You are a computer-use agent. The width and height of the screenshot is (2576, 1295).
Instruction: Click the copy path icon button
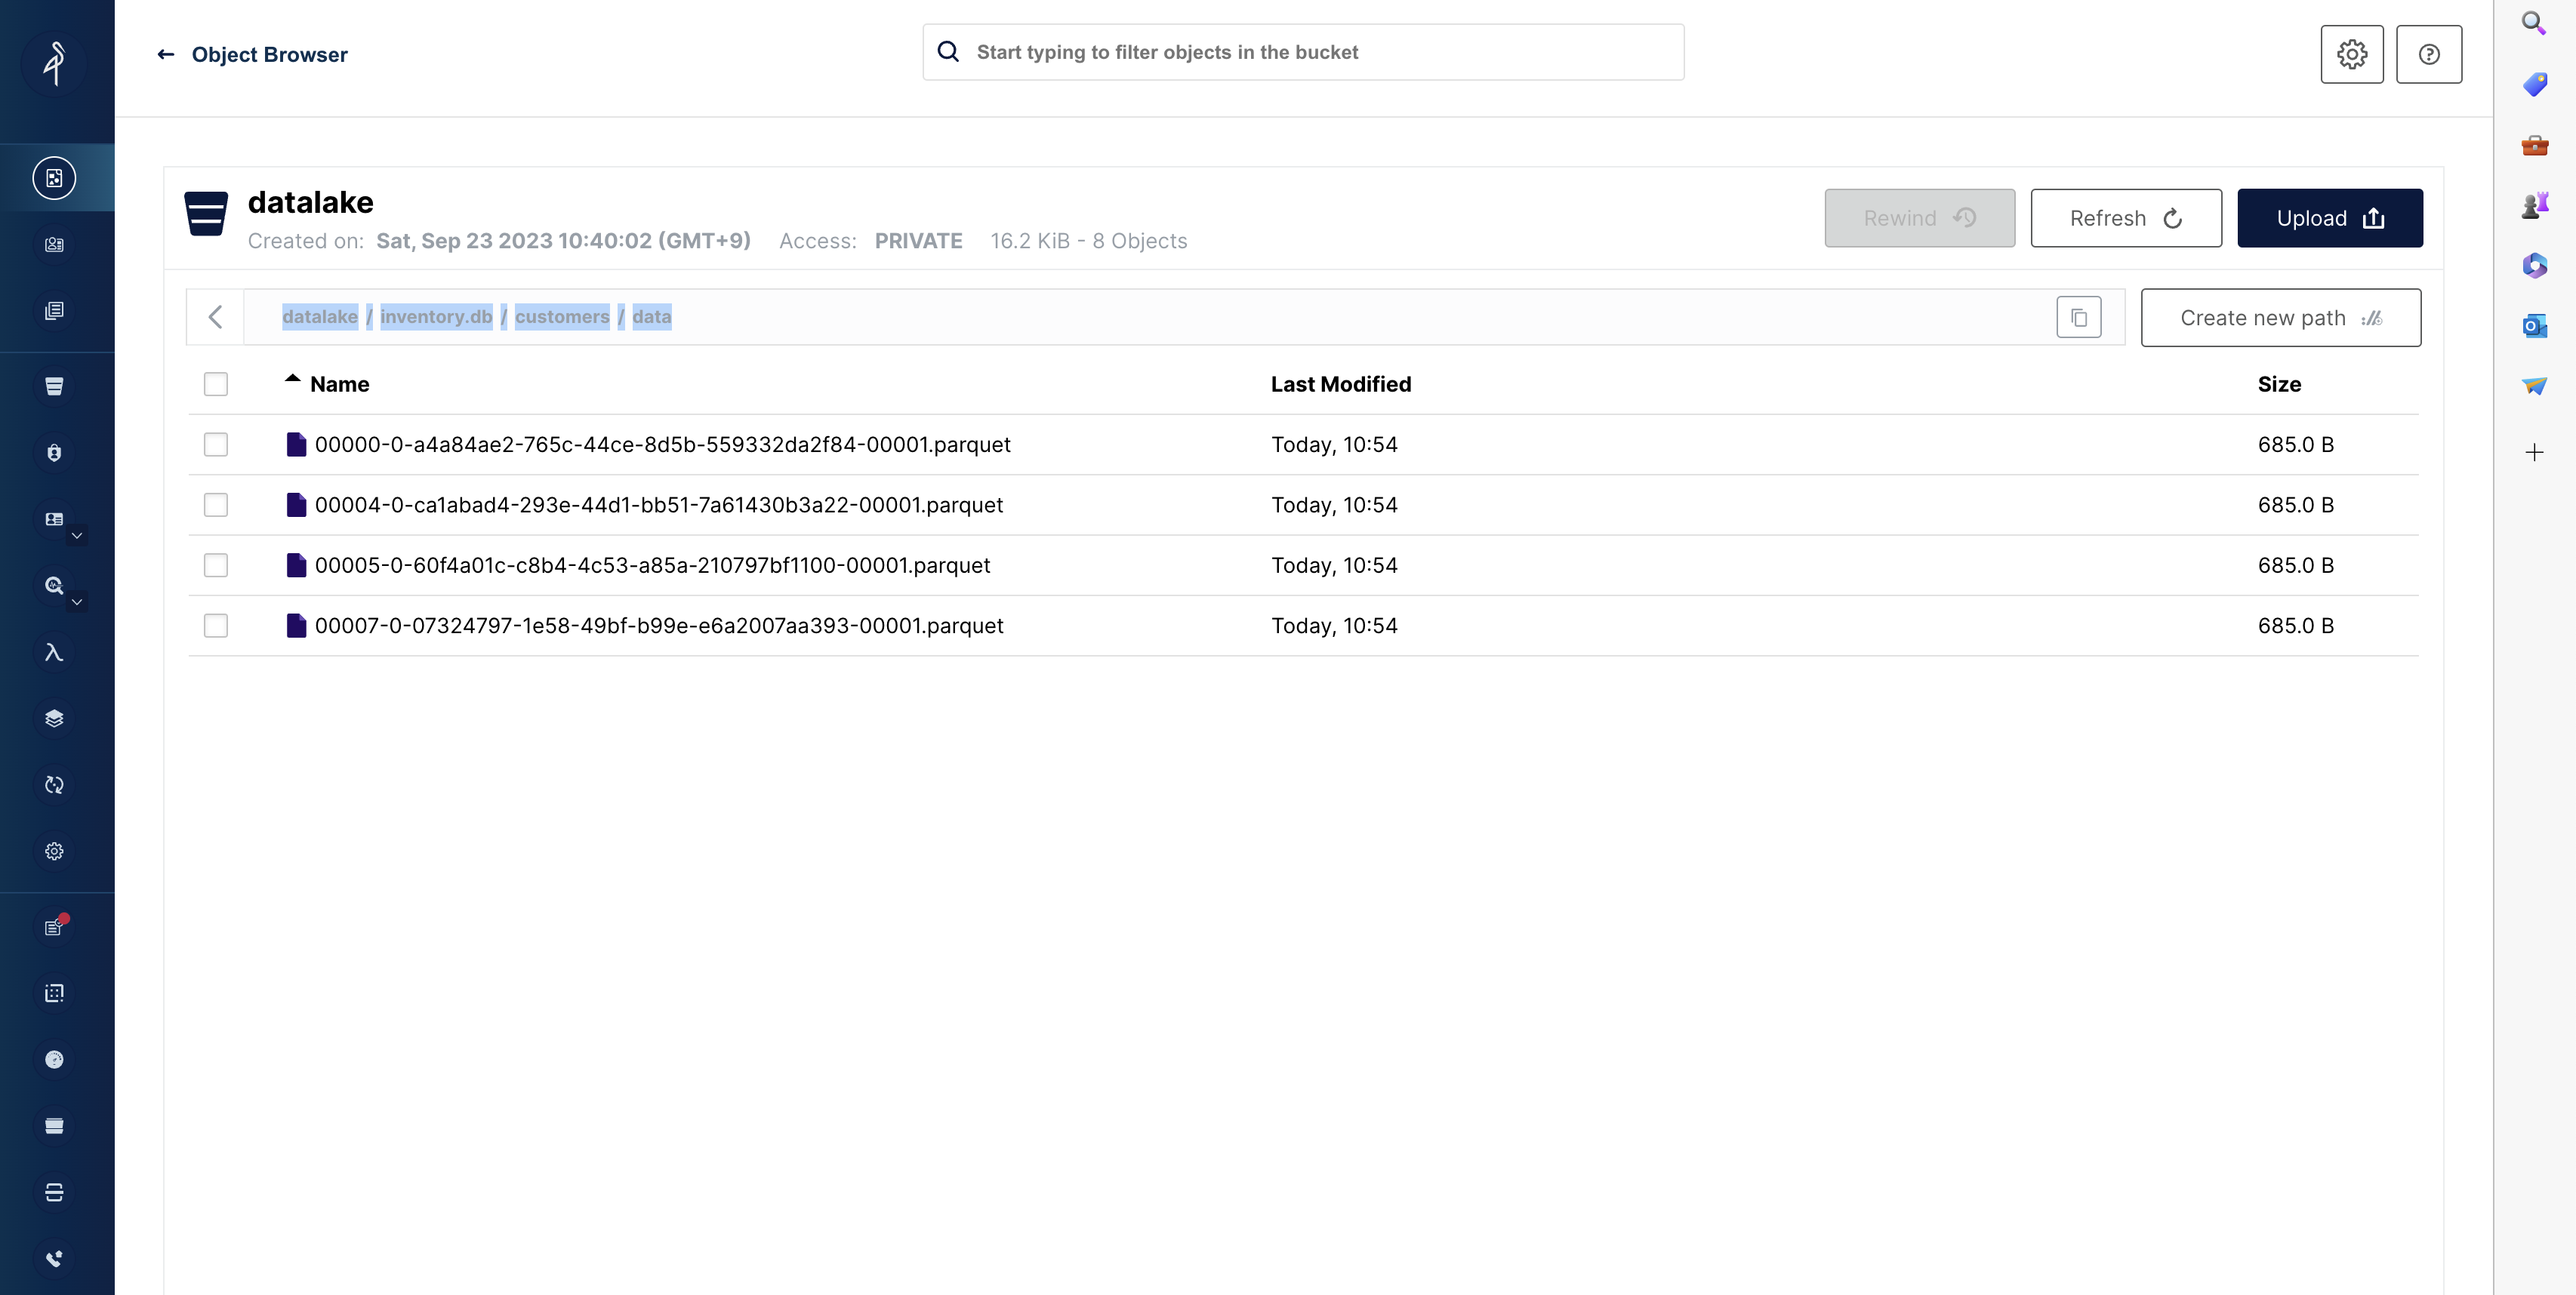tap(2078, 318)
